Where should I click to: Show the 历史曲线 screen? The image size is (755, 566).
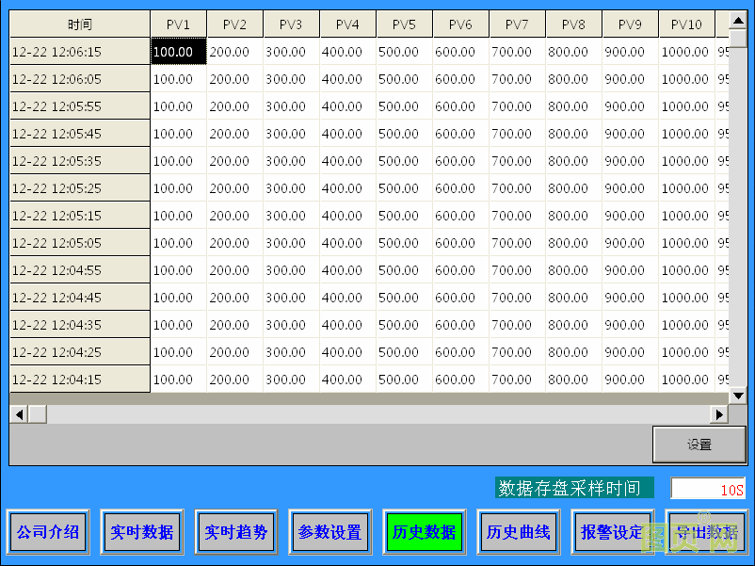tap(518, 532)
